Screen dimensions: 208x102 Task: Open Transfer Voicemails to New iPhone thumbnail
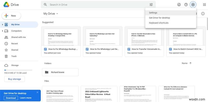(144, 36)
